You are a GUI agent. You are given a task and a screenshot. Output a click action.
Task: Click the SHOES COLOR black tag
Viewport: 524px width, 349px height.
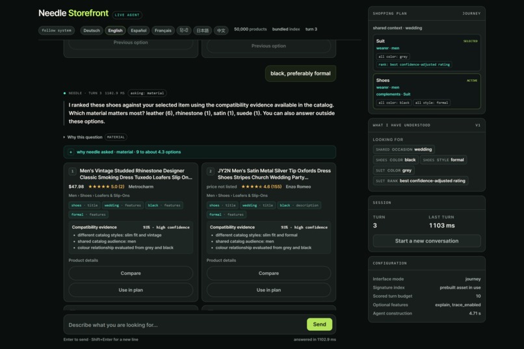tap(396, 160)
